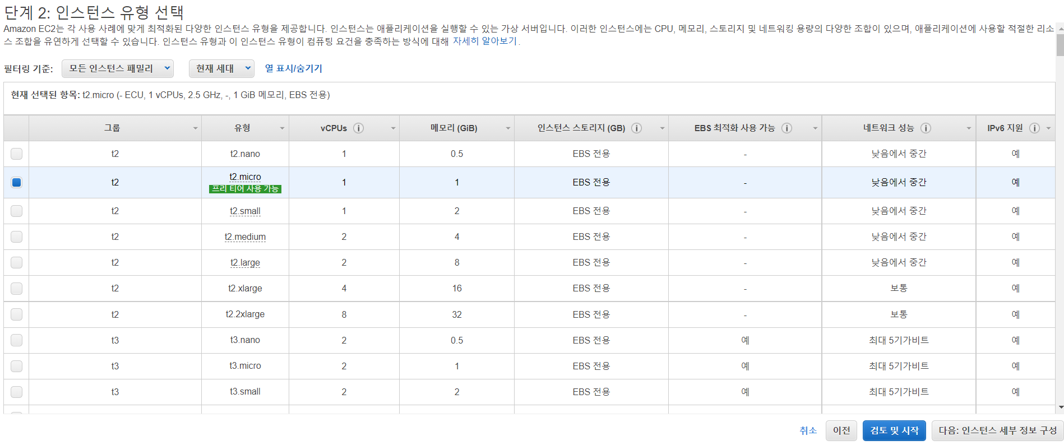Click the 현재 선택된 항목 summary text

tap(170, 95)
